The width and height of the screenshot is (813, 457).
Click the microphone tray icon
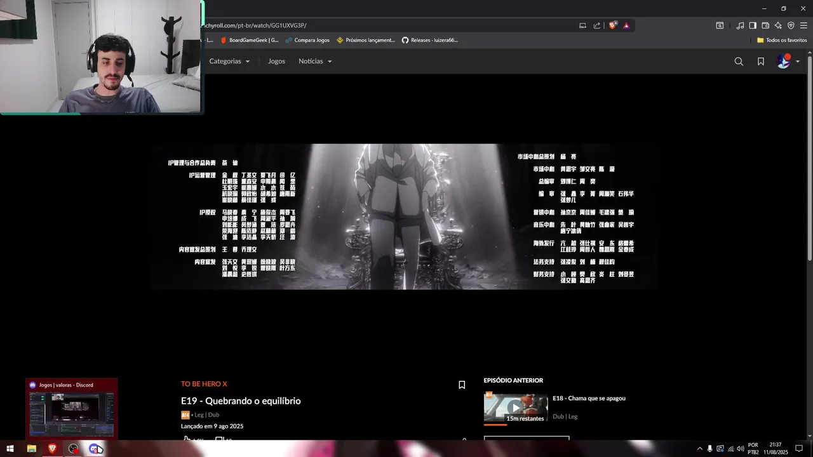[710, 449]
